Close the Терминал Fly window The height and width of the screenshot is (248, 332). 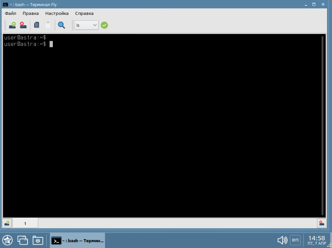pos(323,5)
